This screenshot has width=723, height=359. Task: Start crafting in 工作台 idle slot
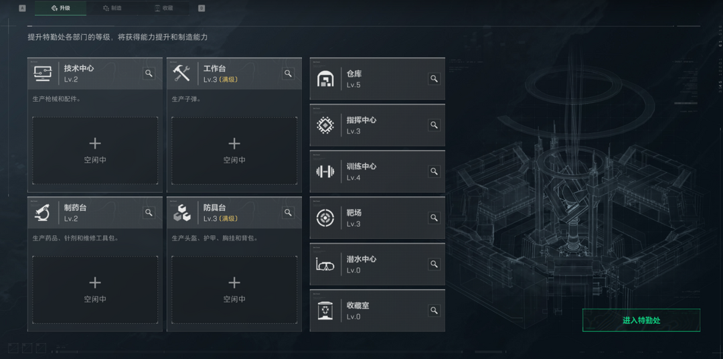(x=234, y=151)
